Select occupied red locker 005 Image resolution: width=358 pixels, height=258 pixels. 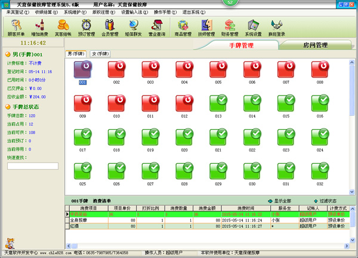pyautogui.click(x=218, y=70)
